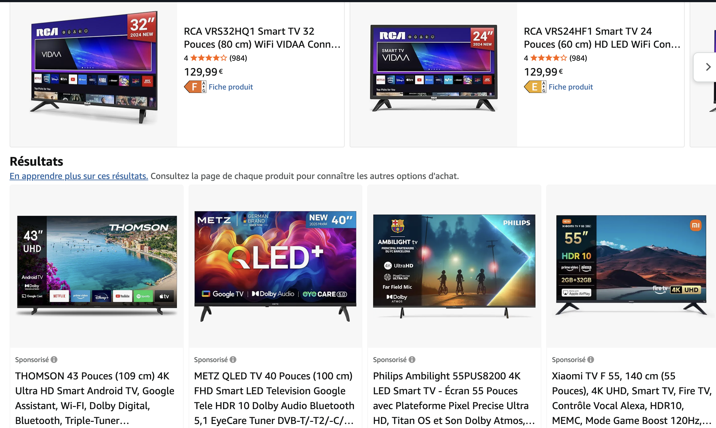
Task: Open the Sponsorisé info icon under the METZ TV
Action: (x=233, y=360)
